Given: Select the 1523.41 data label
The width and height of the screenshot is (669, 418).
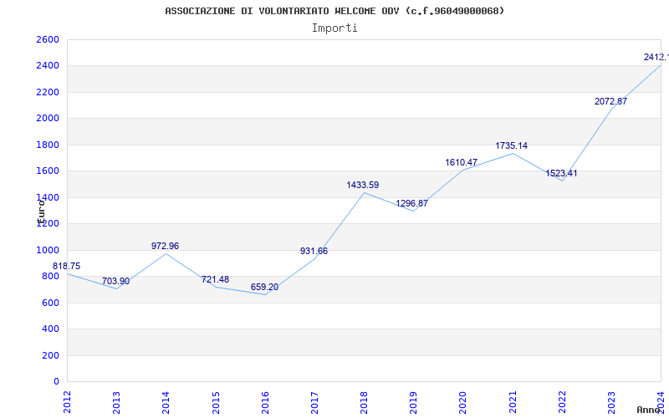Looking at the screenshot, I should click(561, 174).
